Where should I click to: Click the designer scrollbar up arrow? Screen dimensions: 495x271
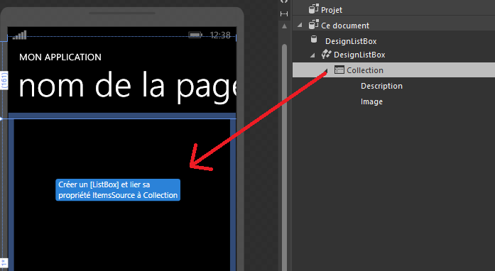pyautogui.click(x=285, y=26)
